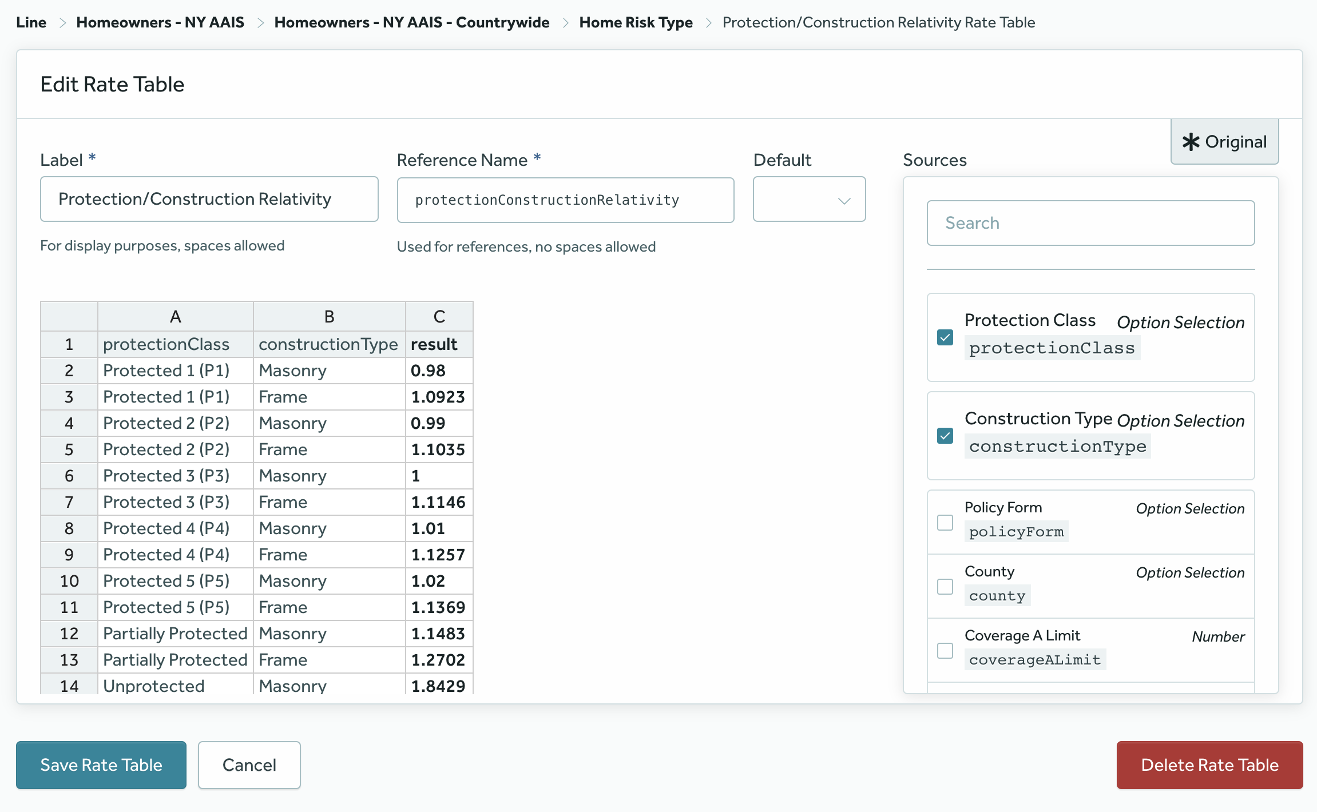Click 'Frame' cell in row 3
This screenshot has width=1317, height=812.
click(x=330, y=397)
